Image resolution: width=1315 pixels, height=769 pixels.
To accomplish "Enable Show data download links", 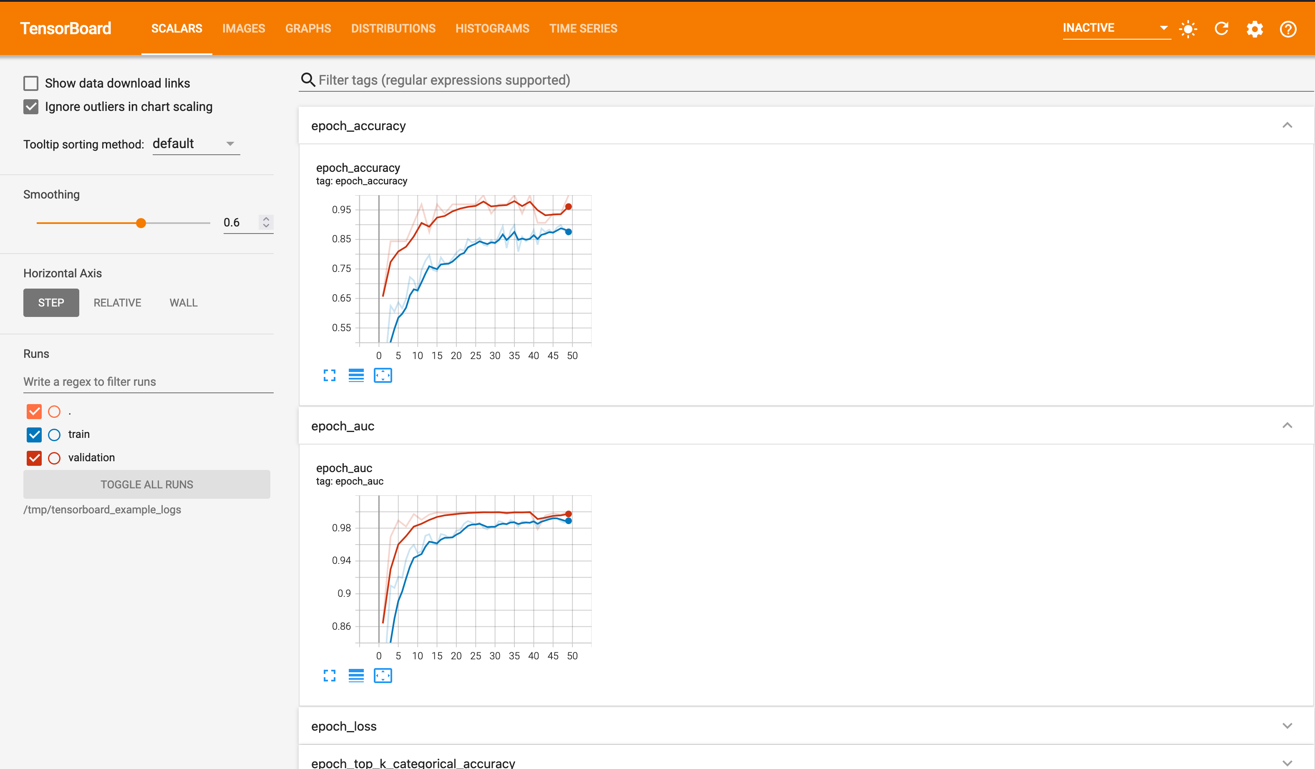I will [x=31, y=83].
